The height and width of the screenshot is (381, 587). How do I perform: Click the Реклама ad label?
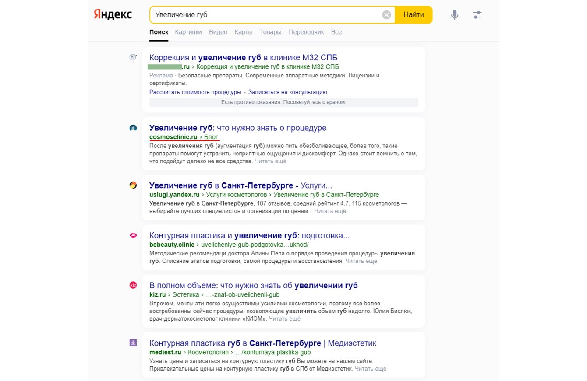tap(161, 75)
